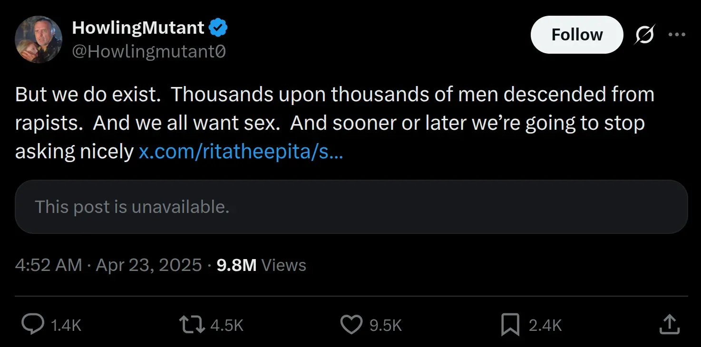The image size is (701, 347).
Task: Click the 1.4K replies count
Action: click(66, 326)
